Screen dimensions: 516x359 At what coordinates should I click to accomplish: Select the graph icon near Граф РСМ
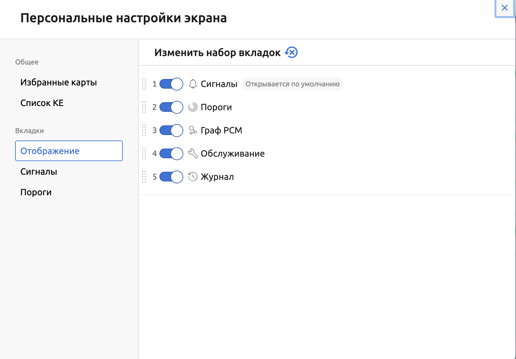pos(193,130)
